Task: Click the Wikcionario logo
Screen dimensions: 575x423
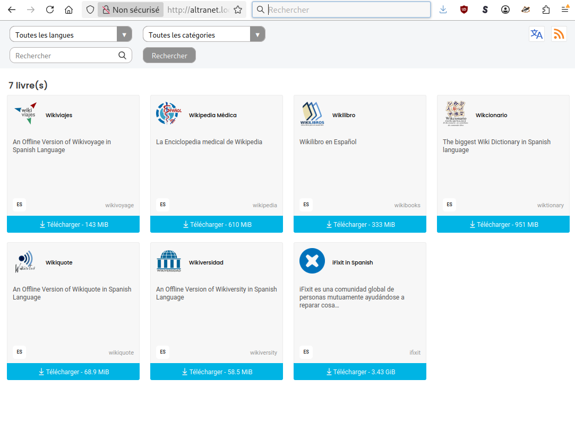Action: (x=454, y=112)
